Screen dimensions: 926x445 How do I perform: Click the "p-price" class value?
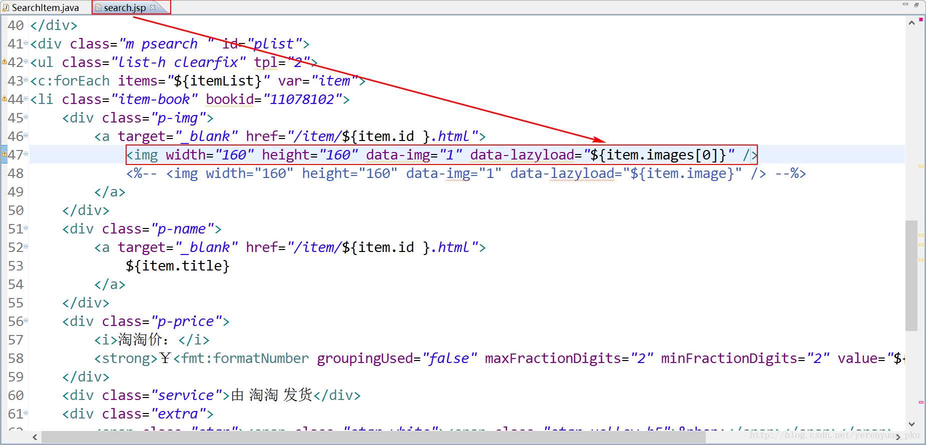click(x=190, y=321)
